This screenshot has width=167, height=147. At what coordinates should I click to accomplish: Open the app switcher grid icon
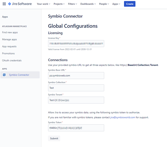(4, 4)
